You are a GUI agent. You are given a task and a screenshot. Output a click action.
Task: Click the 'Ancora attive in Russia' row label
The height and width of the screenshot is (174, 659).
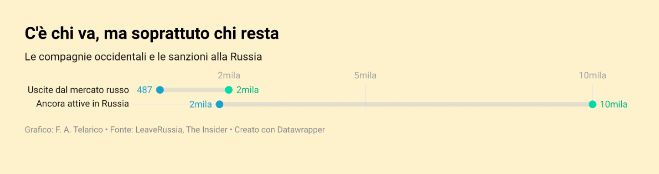83,104
